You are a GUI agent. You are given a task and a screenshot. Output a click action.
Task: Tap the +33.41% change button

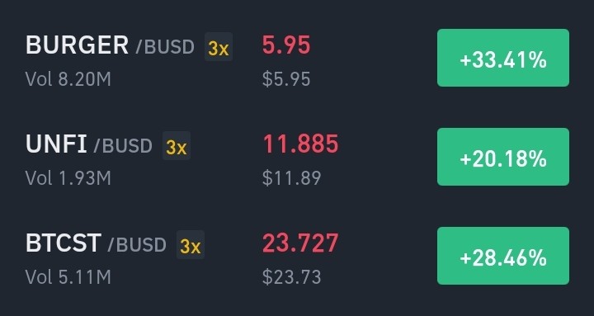click(503, 58)
